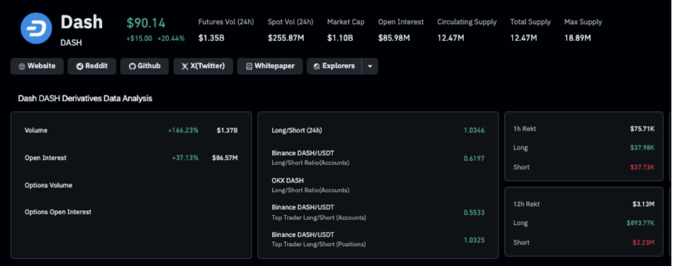Click the globe icon on Website button
The image size is (673, 266).
(x=22, y=66)
